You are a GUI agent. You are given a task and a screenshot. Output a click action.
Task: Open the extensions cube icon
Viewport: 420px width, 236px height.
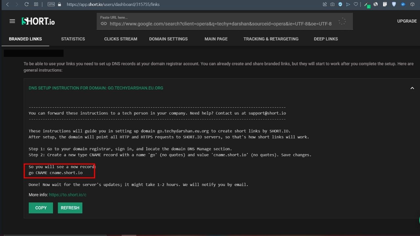[x=412, y=4]
